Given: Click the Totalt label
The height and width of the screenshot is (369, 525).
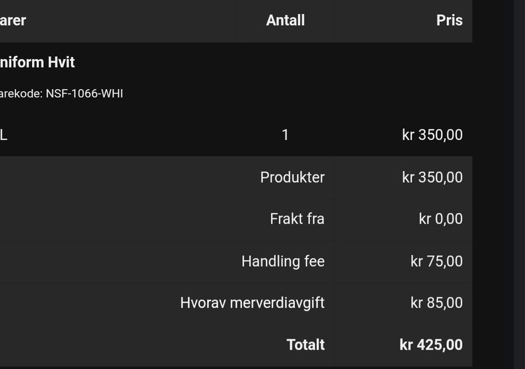Looking at the screenshot, I should [305, 345].
